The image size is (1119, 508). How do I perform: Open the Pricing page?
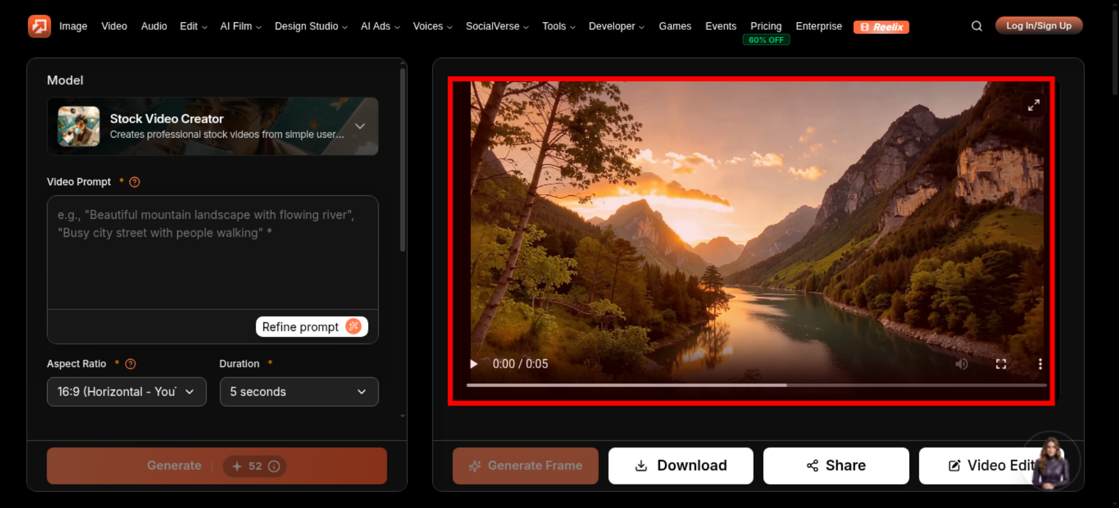[766, 26]
